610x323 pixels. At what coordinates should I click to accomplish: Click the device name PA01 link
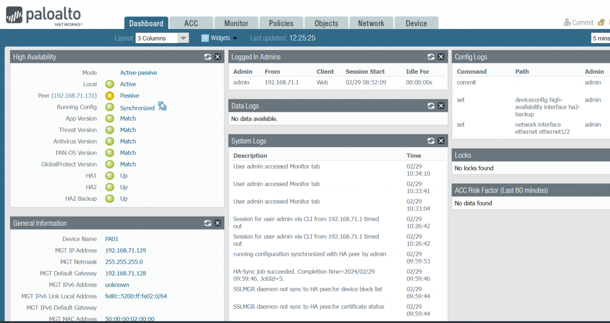pos(112,239)
